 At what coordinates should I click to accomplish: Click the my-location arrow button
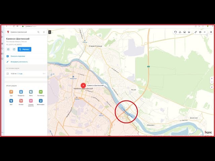point(212,87)
